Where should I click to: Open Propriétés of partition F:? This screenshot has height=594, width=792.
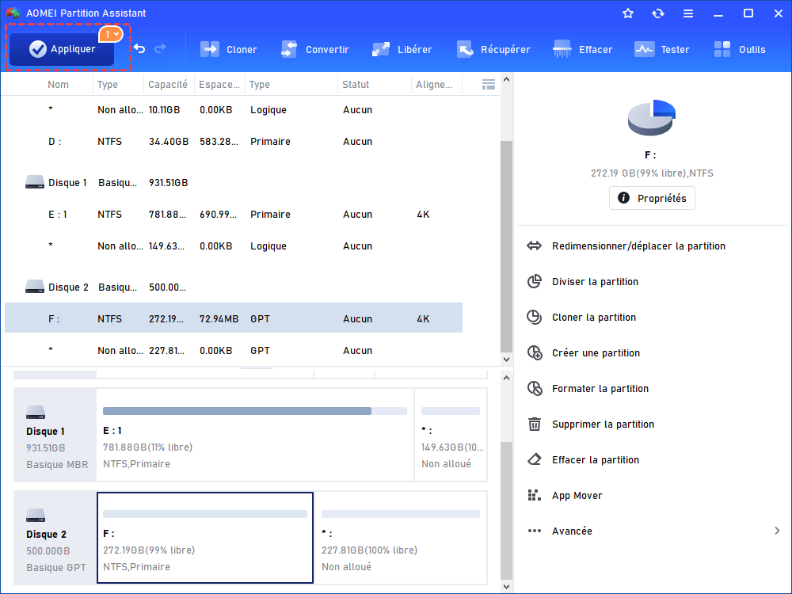tap(652, 198)
